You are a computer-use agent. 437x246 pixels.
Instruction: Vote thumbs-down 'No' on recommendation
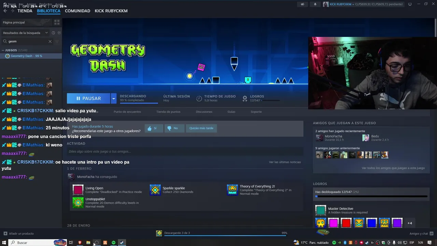click(x=174, y=128)
